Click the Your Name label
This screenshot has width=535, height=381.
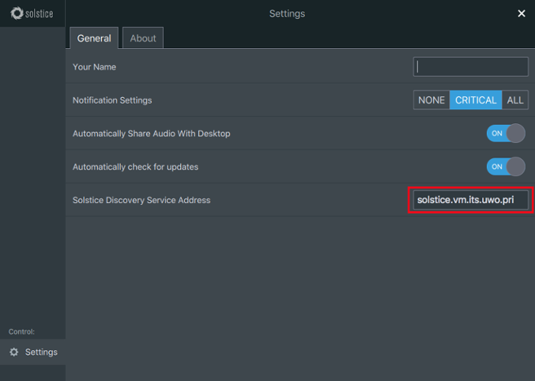[x=94, y=67]
